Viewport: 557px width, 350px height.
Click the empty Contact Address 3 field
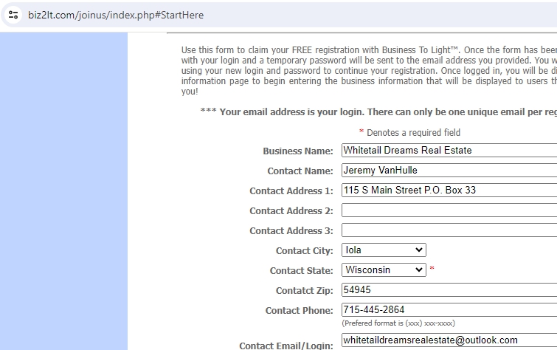[449, 230]
